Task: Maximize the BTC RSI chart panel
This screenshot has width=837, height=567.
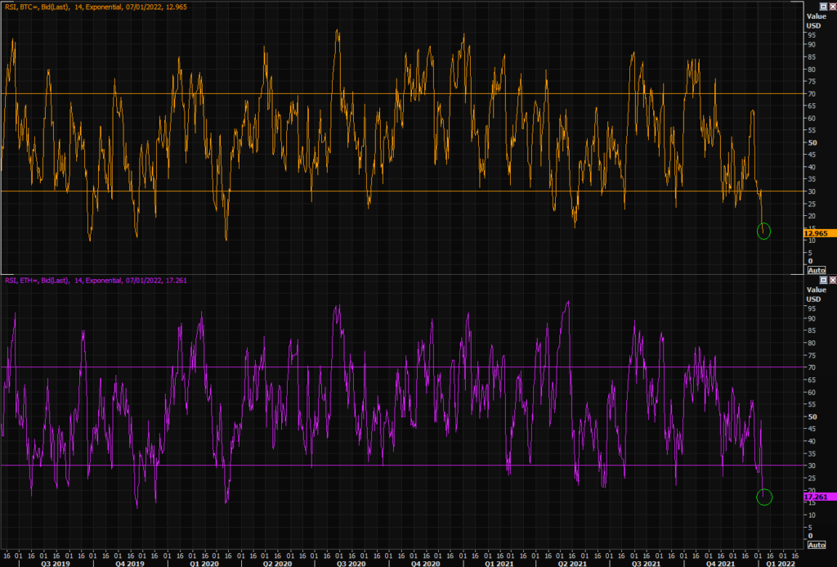Action: pyautogui.click(x=823, y=5)
